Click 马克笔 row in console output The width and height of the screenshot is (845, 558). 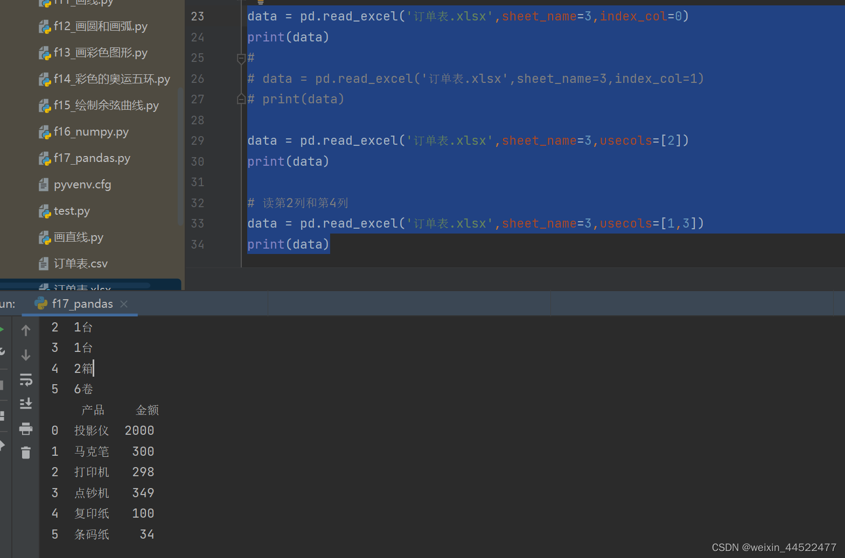click(x=103, y=451)
